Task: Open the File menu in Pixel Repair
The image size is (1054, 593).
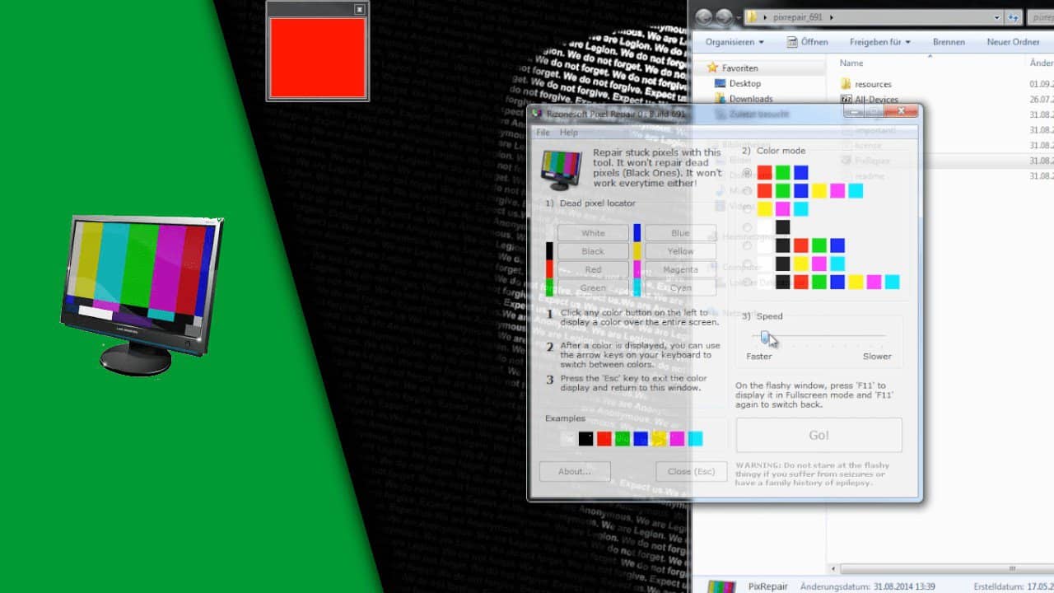Action: (543, 133)
